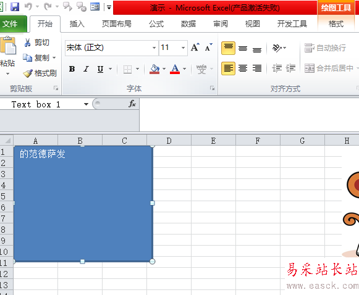Click the fx insert function icon
Image resolution: width=359 pixels, height=295 pixels.
(132, 104)
